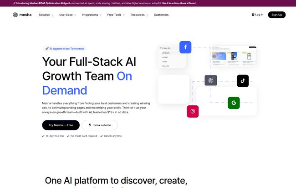296x188 pixels.
Task: Select Ad Studio in Create Ads panel
Action: coord(166,53)
